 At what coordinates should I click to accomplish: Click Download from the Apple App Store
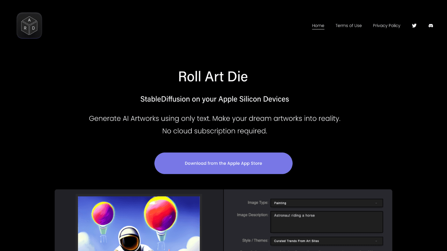point(223,163)
